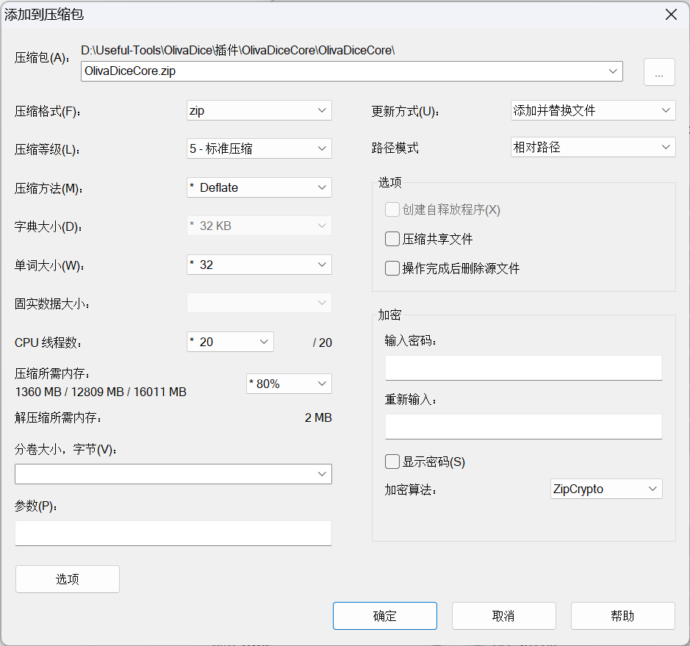Click the browse "..." button for archive path
The width and height of the screenshot is (690, 646).
point(659,72)
